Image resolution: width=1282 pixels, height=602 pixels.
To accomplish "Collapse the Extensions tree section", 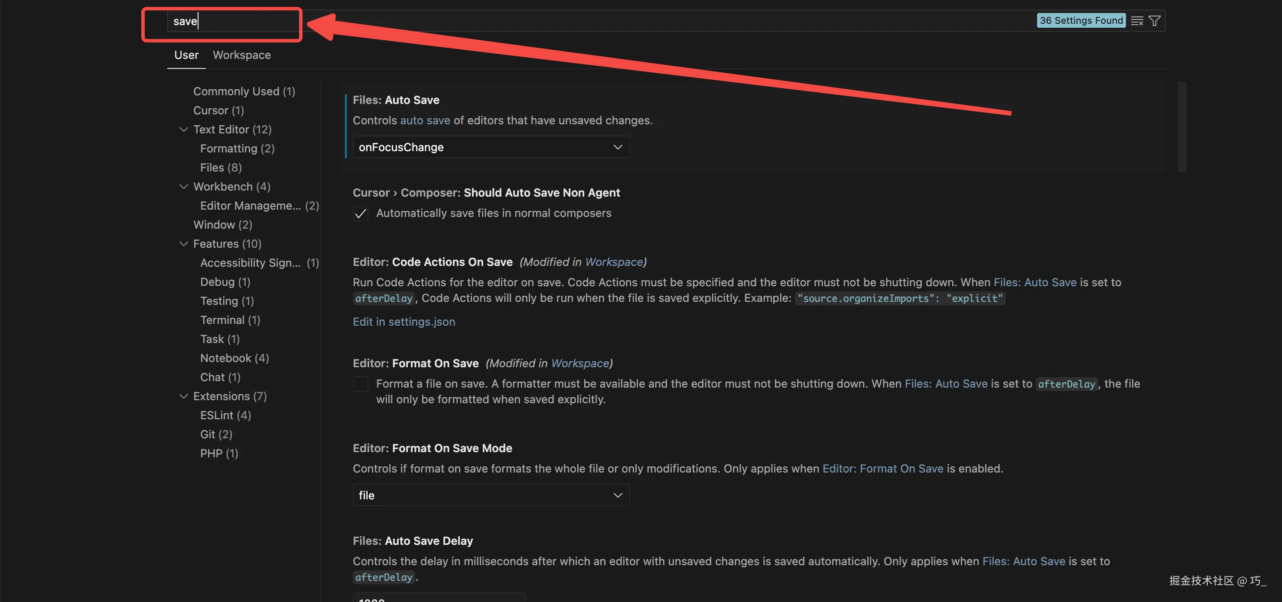I will click(184, 397).
